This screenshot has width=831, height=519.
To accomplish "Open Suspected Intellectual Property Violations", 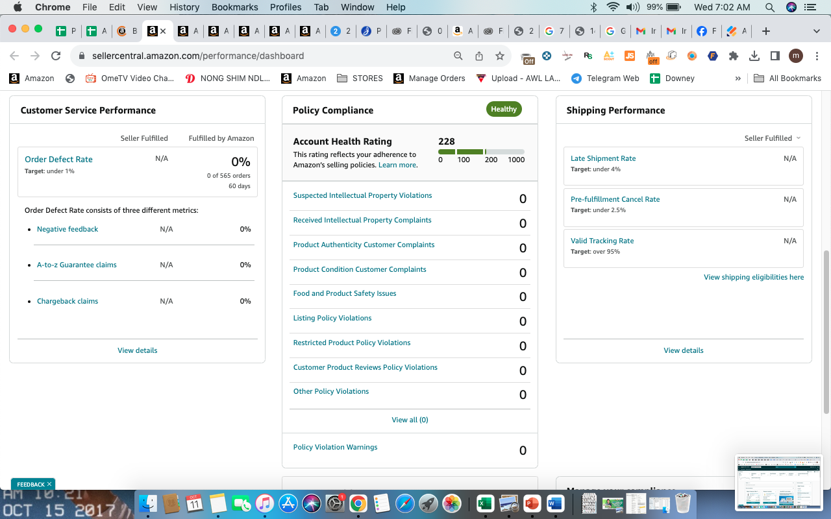I will 362,195.
